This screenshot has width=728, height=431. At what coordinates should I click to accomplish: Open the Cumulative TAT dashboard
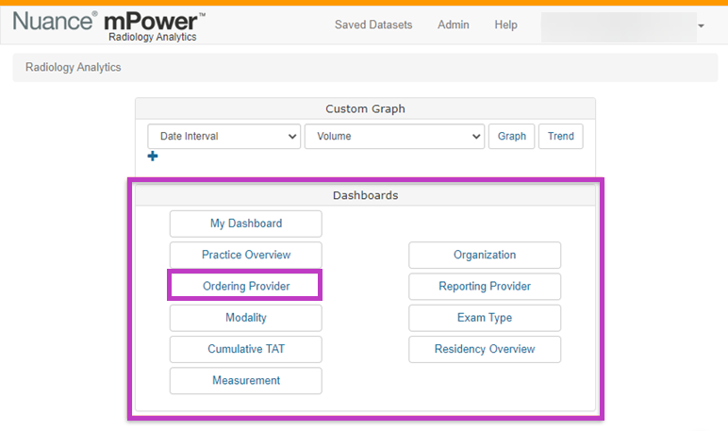tap(245, 349)
